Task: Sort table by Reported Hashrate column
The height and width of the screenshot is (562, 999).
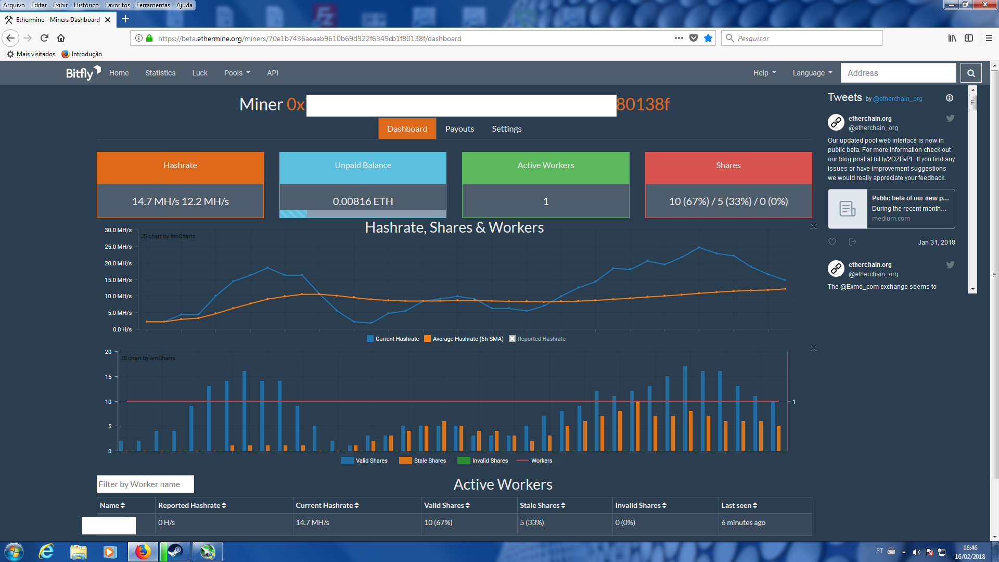Action: tap(192, 505)
